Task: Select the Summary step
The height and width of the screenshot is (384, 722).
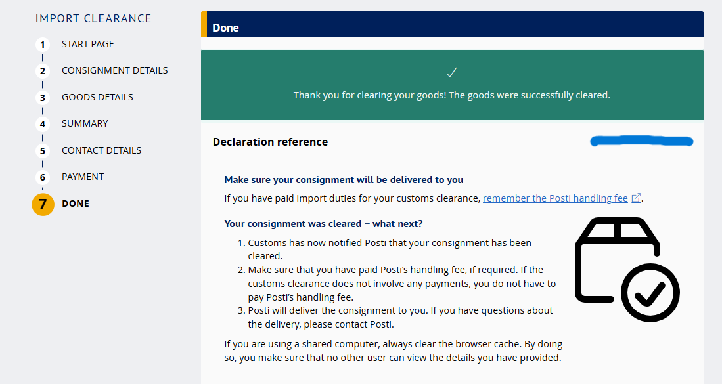Action: (85, 123)
